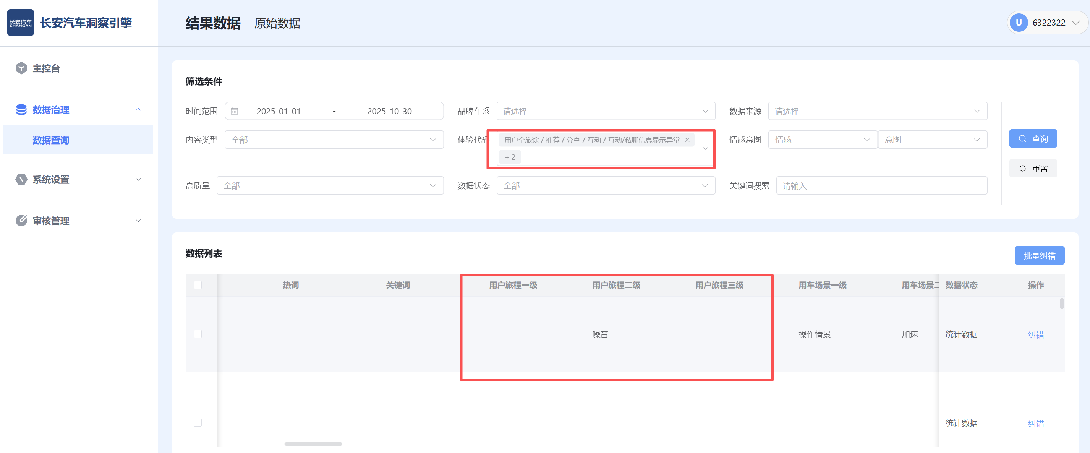This screenshot has width=1090, height=453.
Task: Select 数据查询 in the sidebar
Action: [51, 140]
